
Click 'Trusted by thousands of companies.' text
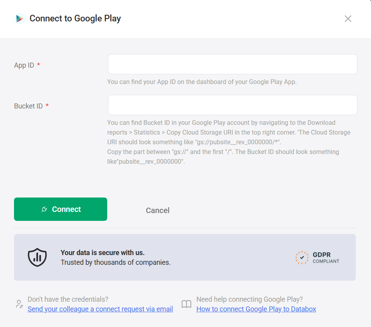[x=115, y=262]
